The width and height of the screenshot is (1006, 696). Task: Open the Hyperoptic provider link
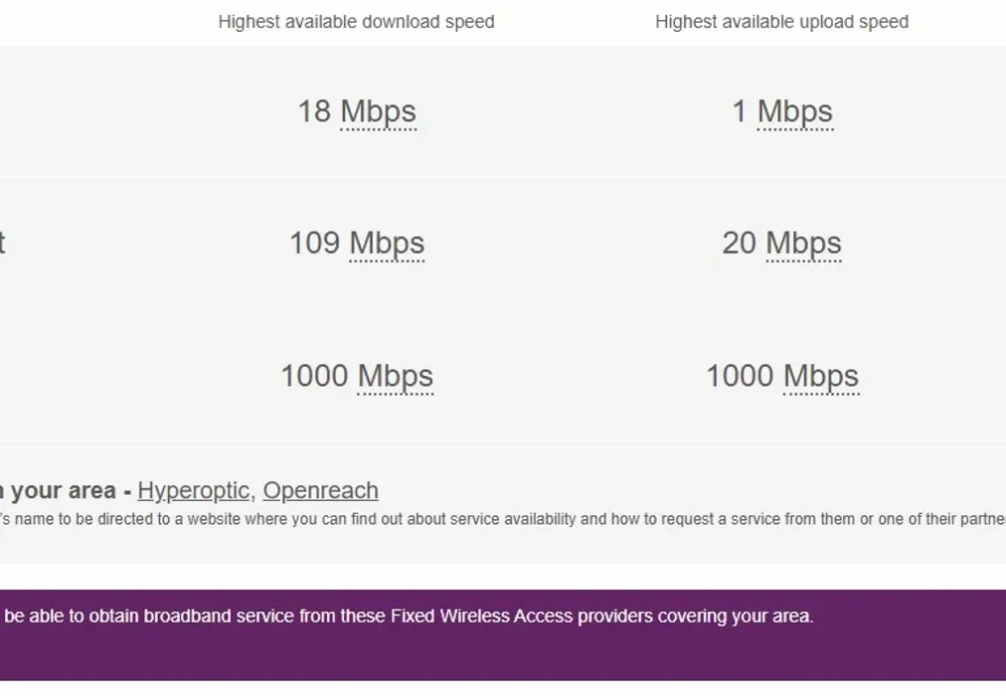(193, 490)
